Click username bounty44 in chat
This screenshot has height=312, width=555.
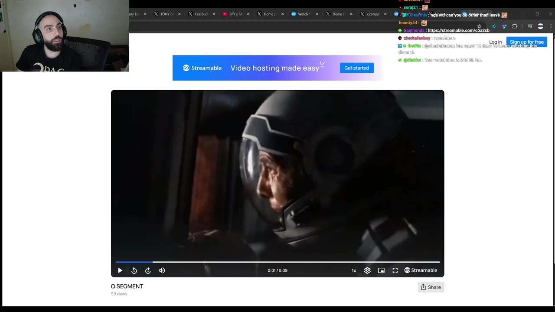pyautogui.click(x=408, y=23)
